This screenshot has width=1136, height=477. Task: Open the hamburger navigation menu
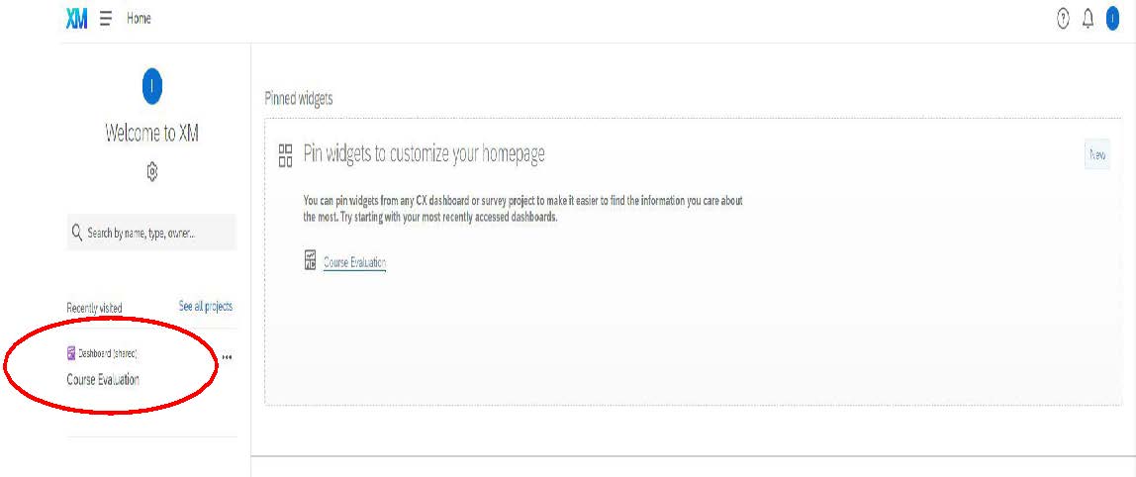pos(105,19)
